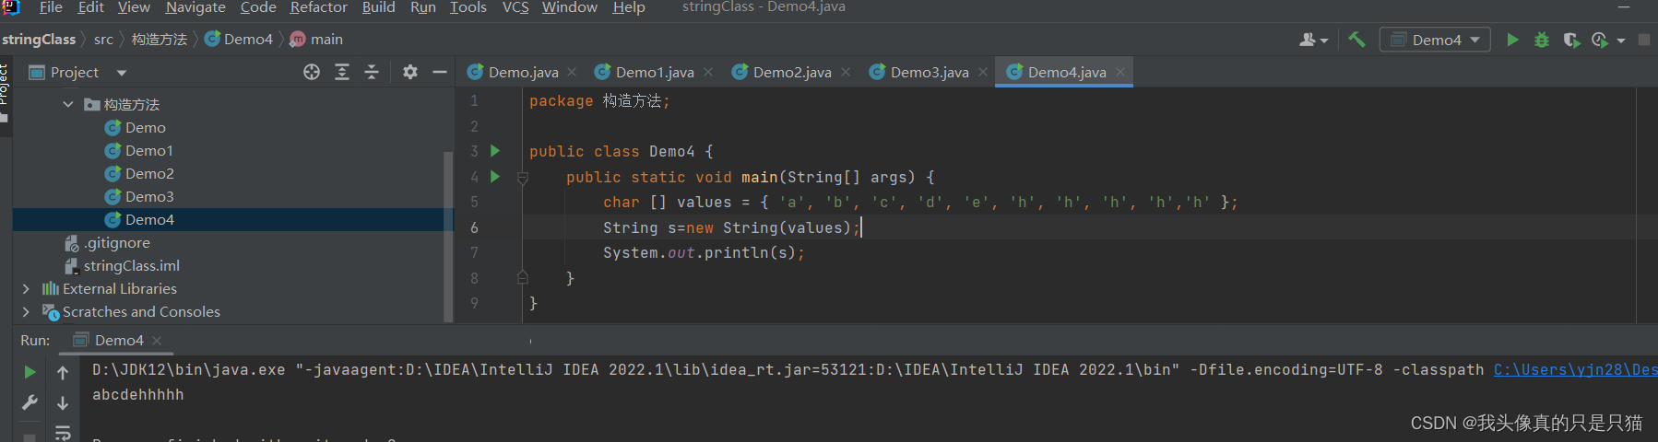Close the Demo4 Run panel tab
The image size is (1658, 442).
point(157,341)
